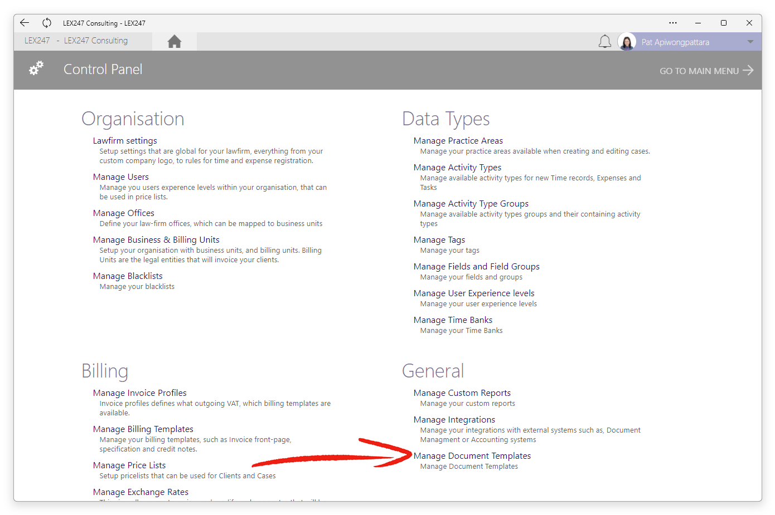775x515 pixels.
Task: Open Manage Price Lists
Action: pos(129,465)
